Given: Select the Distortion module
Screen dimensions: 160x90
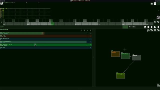Looking at the screenshot, I should (125, 56).
